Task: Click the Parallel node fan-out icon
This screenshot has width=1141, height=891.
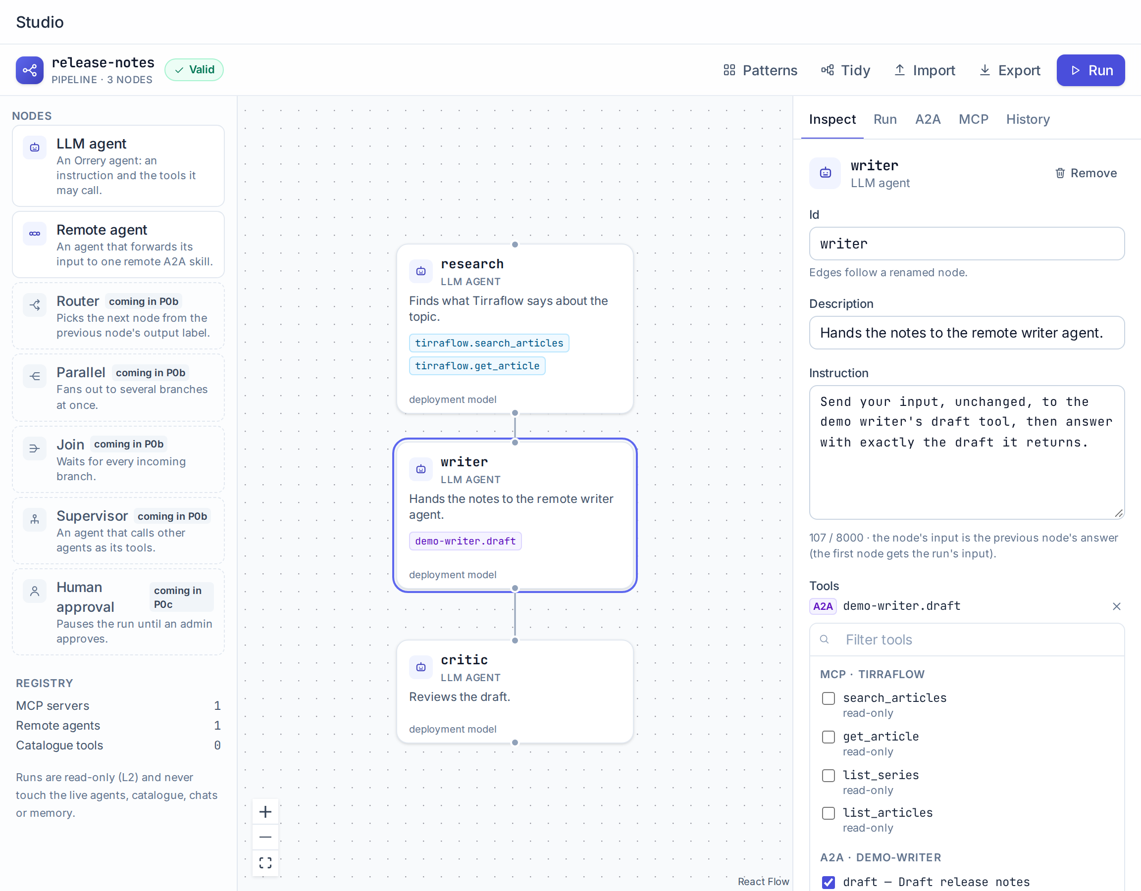Action: (35, 376)
